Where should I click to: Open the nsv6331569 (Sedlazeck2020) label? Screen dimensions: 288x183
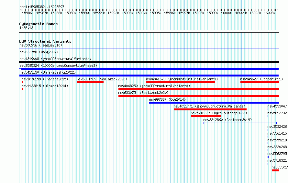click(x=102, y=79)
